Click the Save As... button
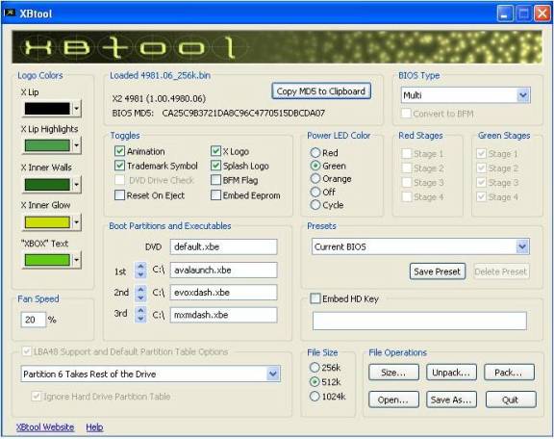The image size is (554, 439). pos(451,400)
